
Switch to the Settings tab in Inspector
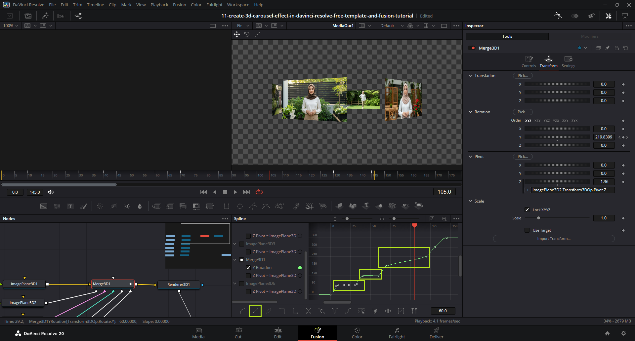568,61
